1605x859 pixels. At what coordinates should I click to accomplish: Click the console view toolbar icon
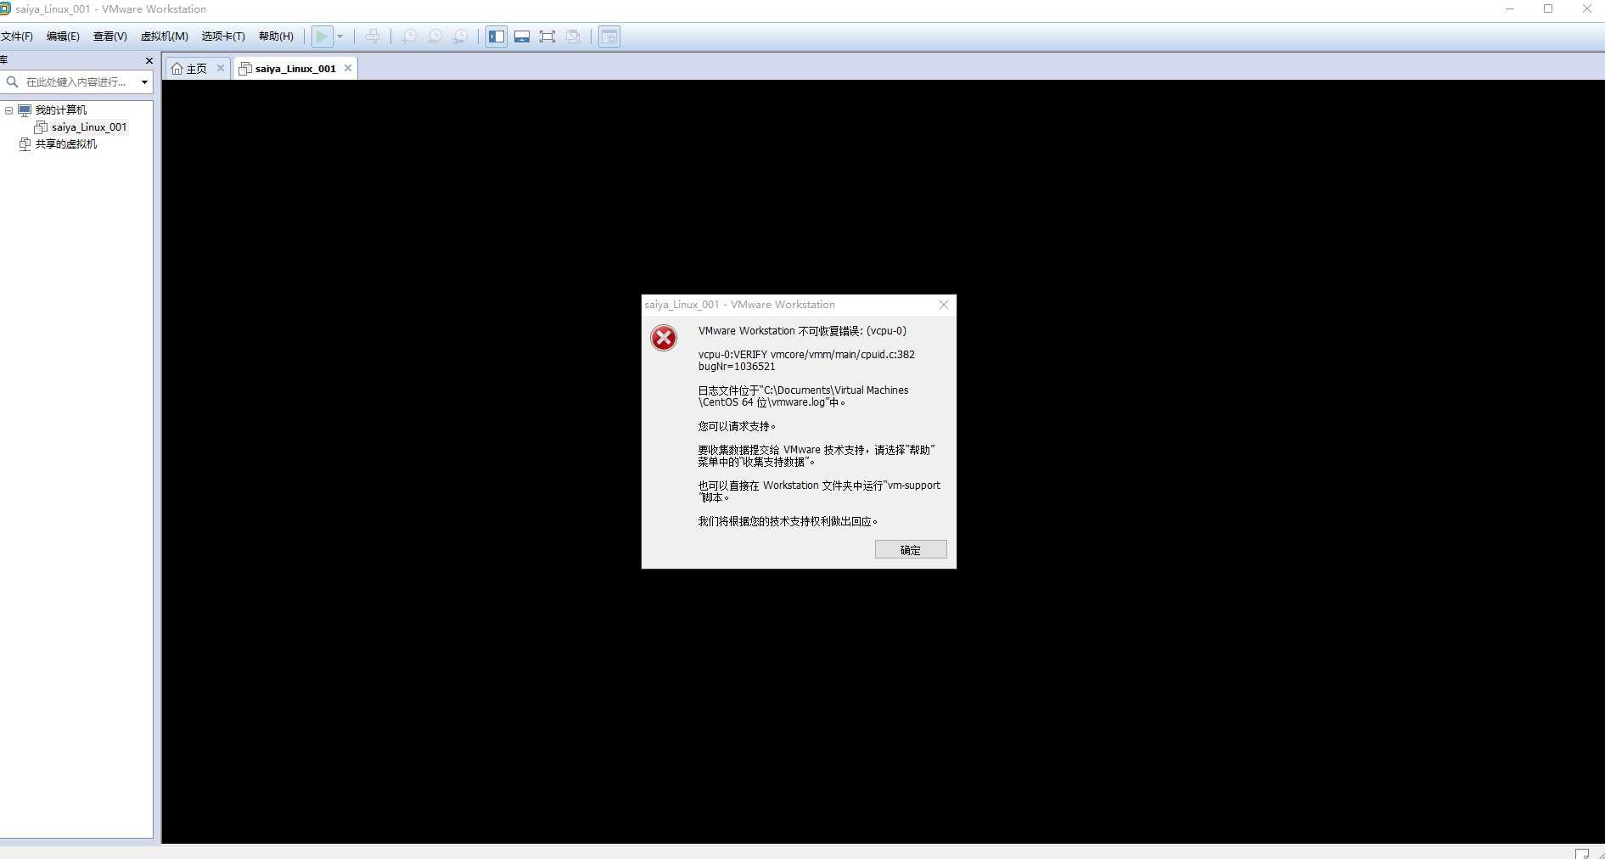(609, 36)
